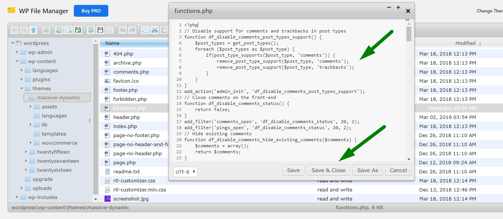Open the UTF-8 encoding dropdown
503x219 pixels.
(185, 172)
